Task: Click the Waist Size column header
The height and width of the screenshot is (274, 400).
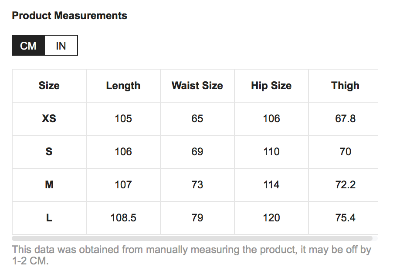Action: pos(197,86)
